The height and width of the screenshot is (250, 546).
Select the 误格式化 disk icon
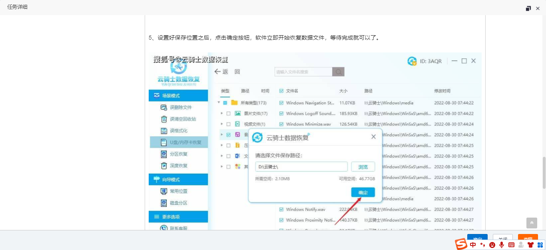click(163, 130)
